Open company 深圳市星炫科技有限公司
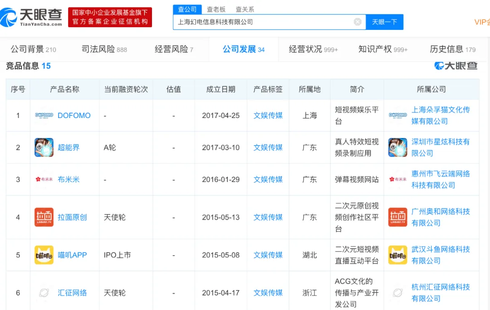The width and height of the screenshot is (490, 310). (x=441, y=148)
